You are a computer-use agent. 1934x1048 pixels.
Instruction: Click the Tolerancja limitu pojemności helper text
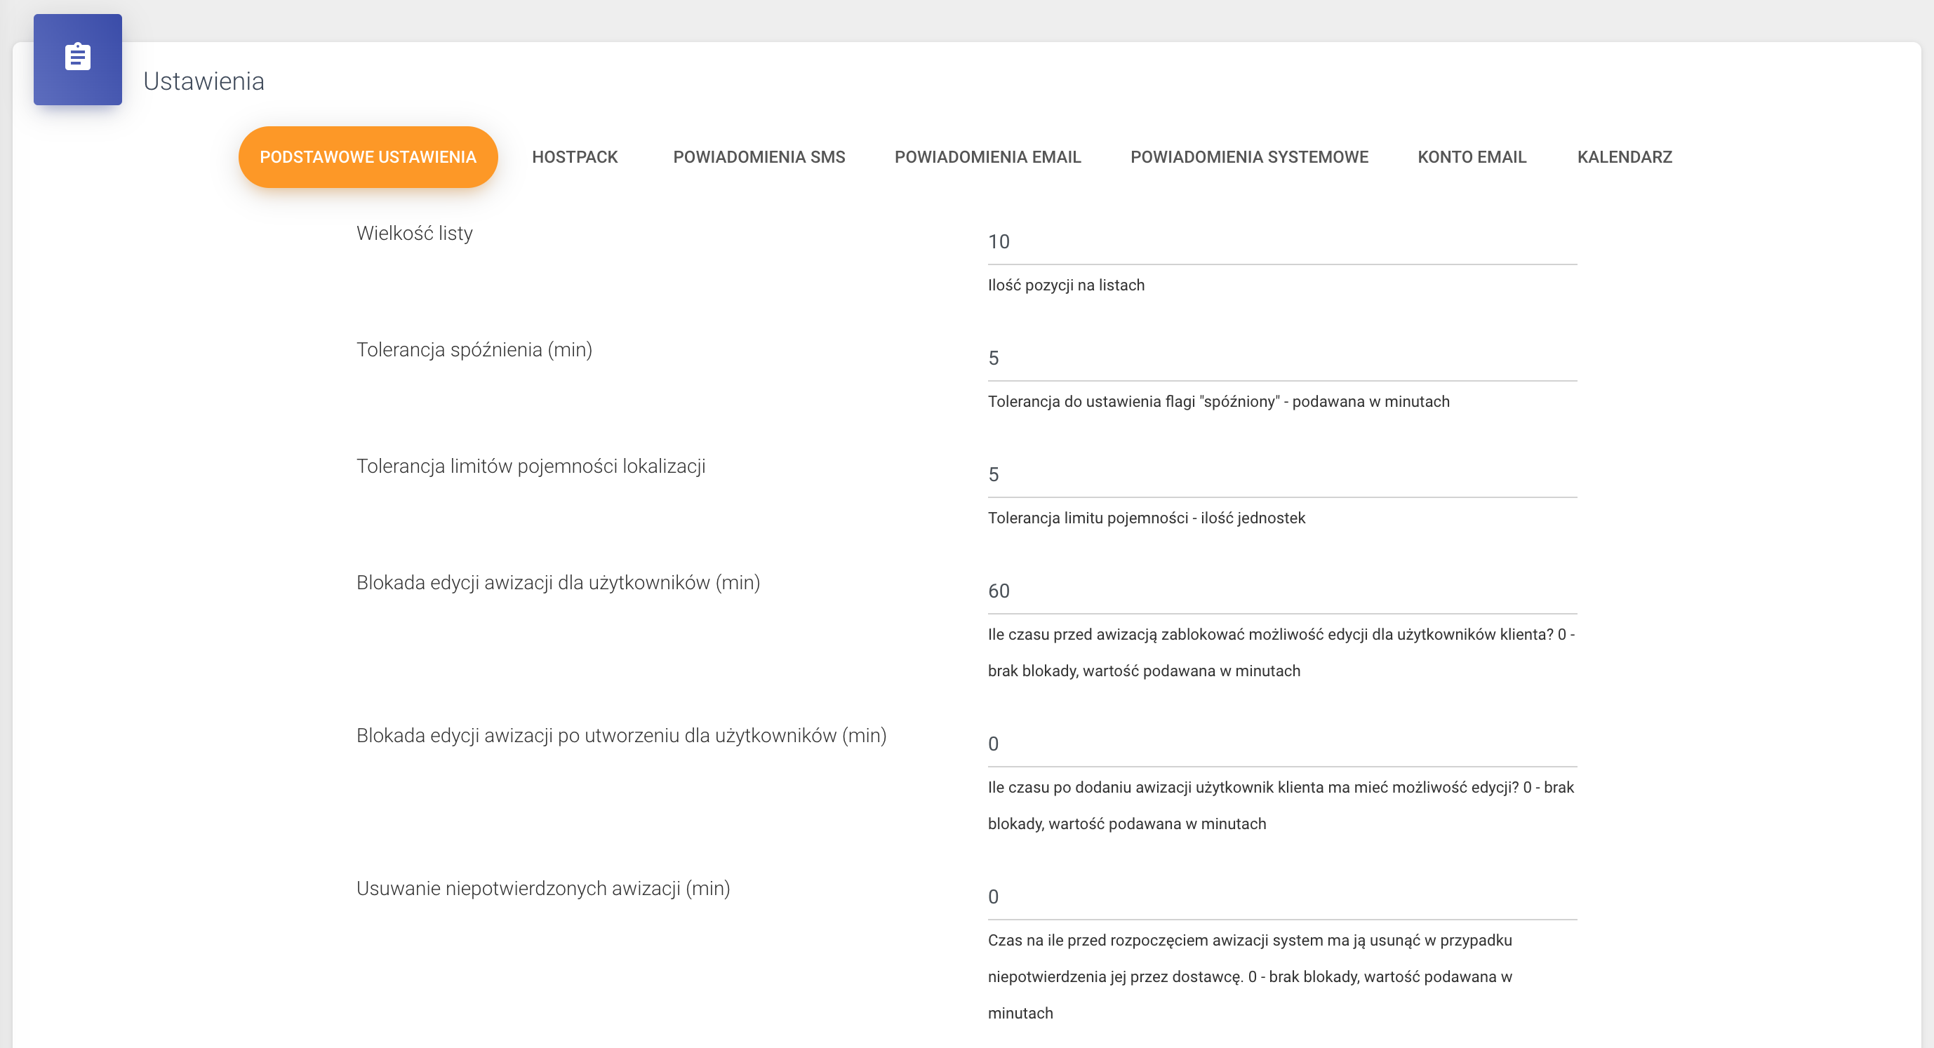(1146, 518)
